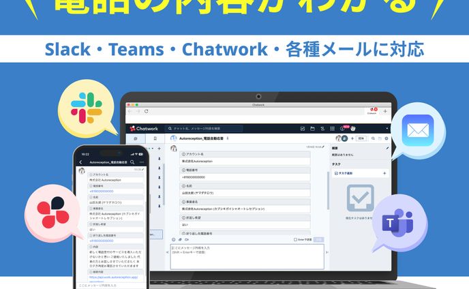Reload the page in the laptop browser
Image resolution: width=469 pixels, height=289 pixels.
point(147,111)
